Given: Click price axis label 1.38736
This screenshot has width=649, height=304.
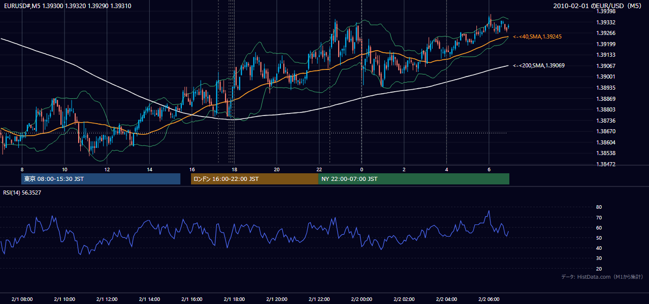Looking at the screenshot, I should click(606, 121).
